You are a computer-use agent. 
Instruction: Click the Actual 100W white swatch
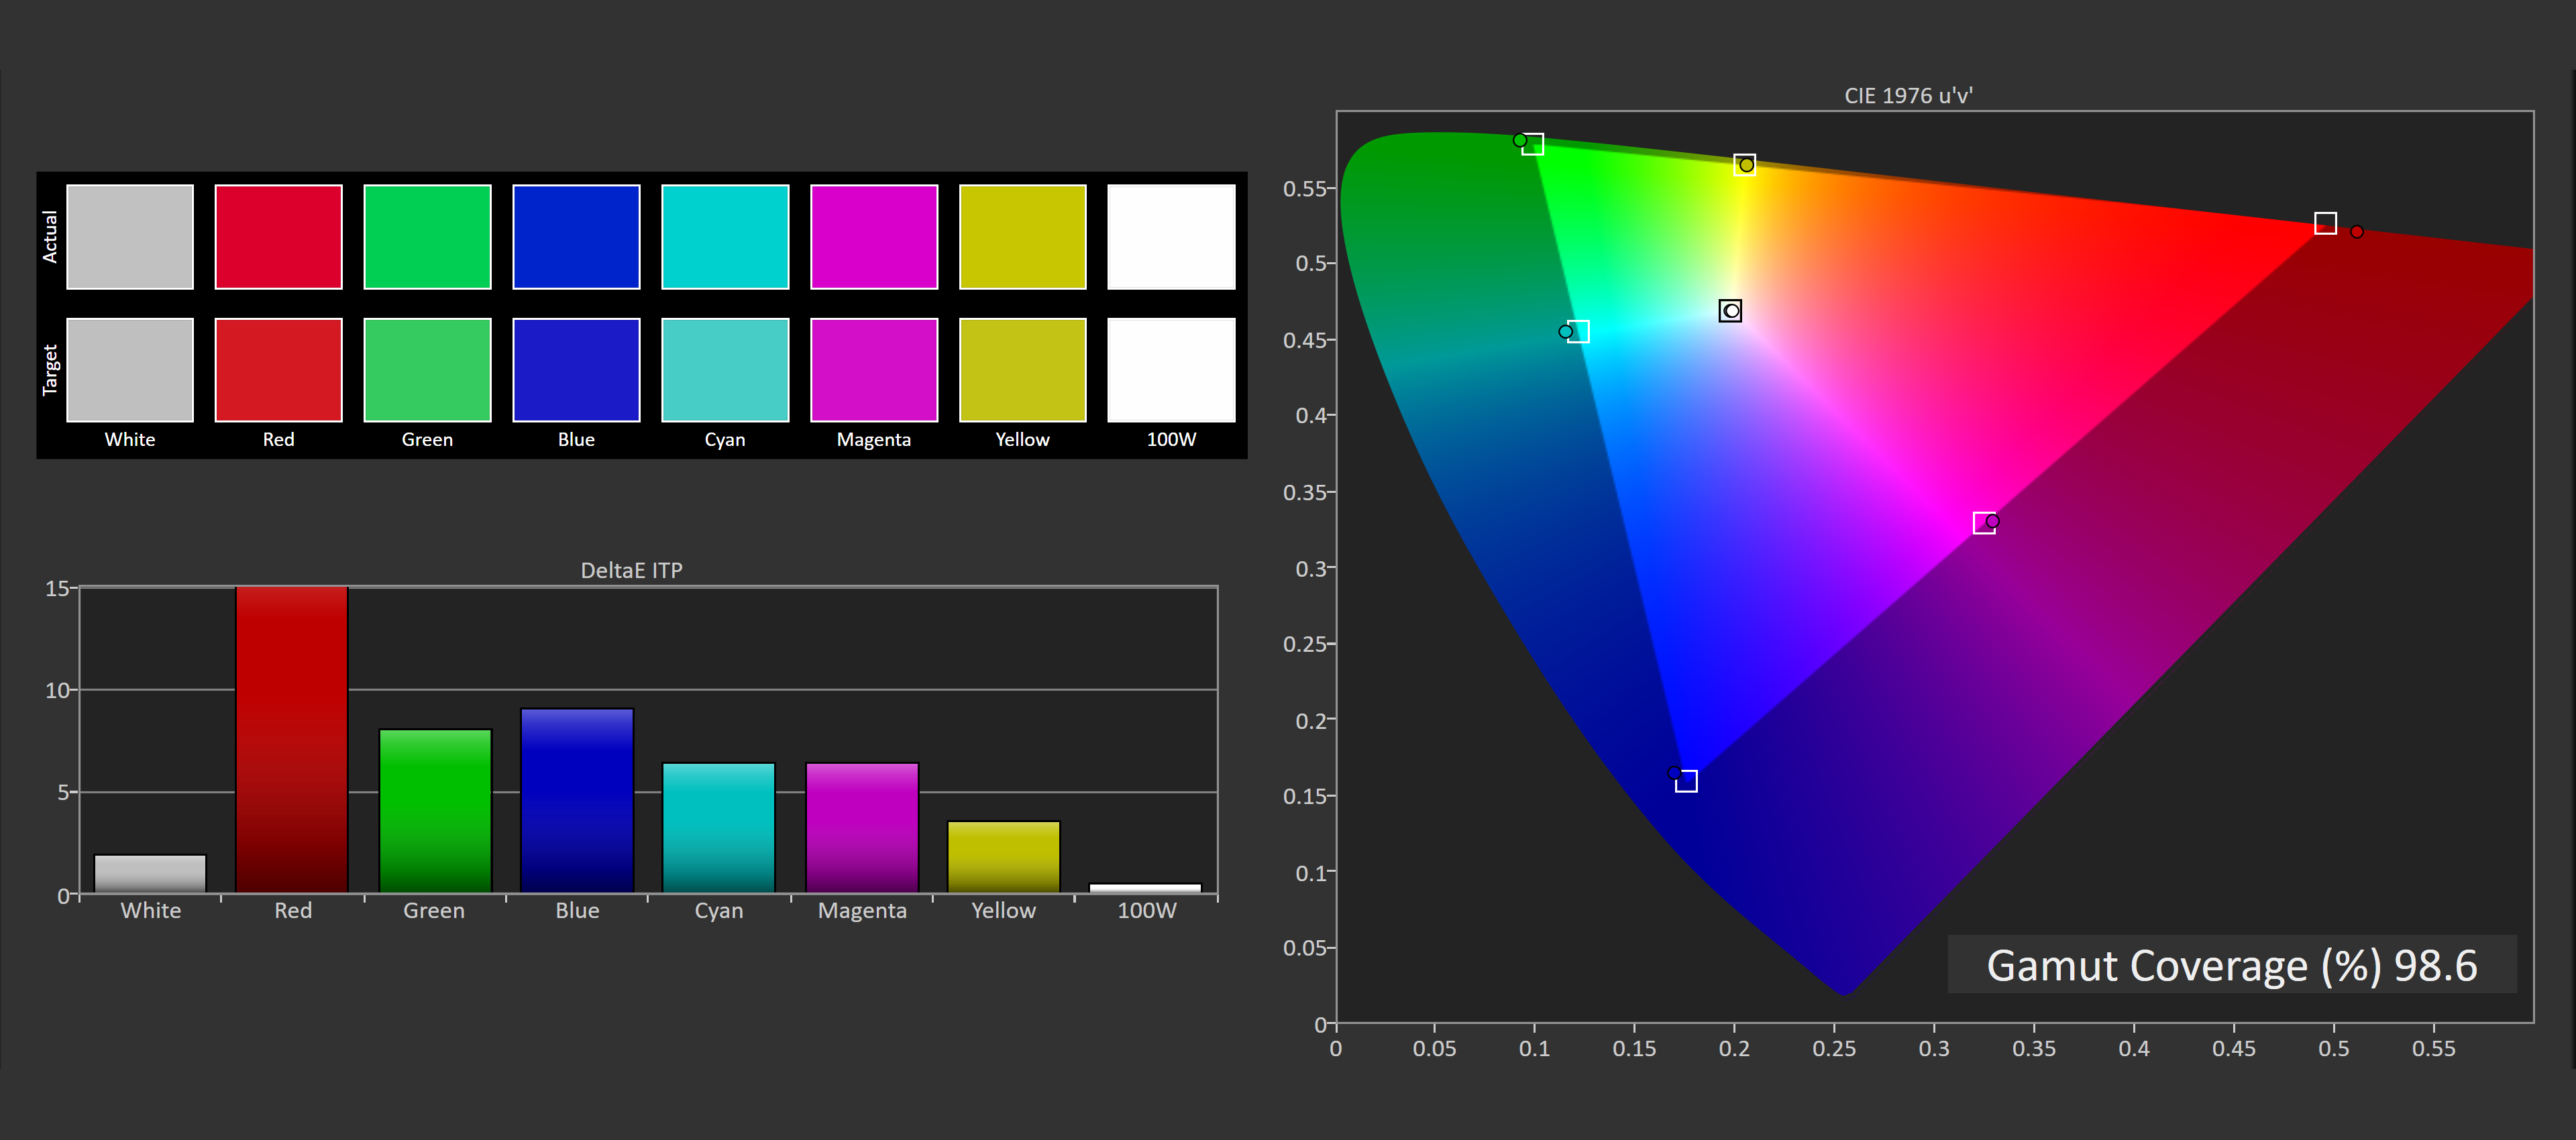point(1171,237)
